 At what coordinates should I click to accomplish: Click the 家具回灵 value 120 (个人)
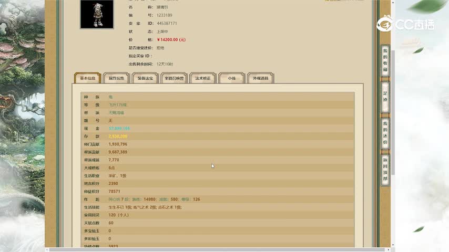[118, 215]
